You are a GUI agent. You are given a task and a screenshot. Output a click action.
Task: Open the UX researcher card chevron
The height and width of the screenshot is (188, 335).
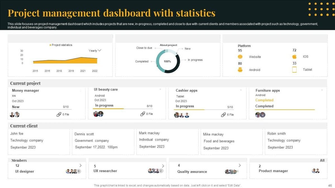tap(163, 166)
